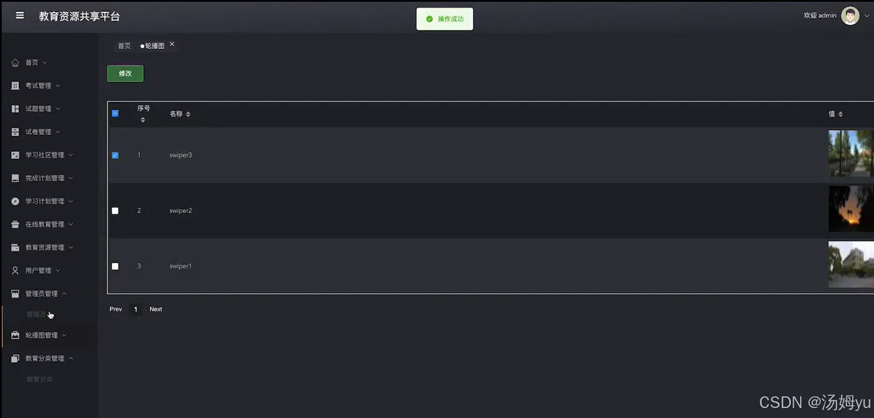Open the swiper2 sunset thumbnail
Viewport: 874px width, 418px height.
point(851,209)
